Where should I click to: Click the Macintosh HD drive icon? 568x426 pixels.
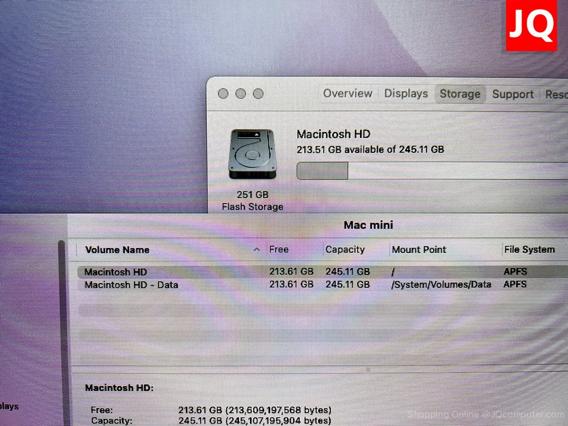(251, 155)
